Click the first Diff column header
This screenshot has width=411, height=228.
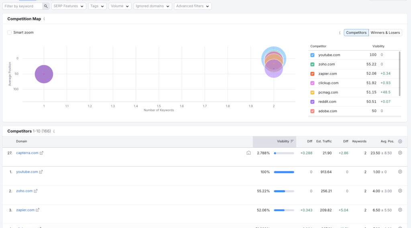coord(309,141)
